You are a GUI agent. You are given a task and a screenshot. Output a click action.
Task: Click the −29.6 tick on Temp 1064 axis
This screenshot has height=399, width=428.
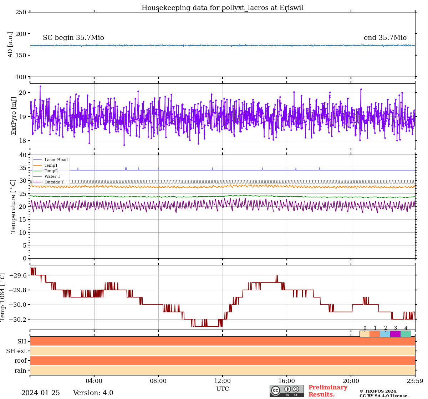[17, 275]
